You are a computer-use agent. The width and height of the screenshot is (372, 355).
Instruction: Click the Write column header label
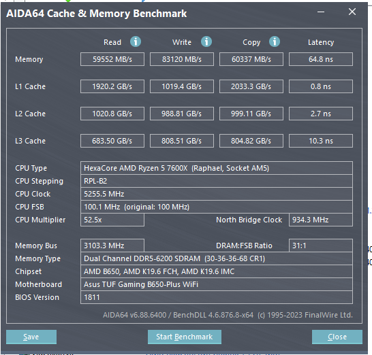(x=182, y=42)
